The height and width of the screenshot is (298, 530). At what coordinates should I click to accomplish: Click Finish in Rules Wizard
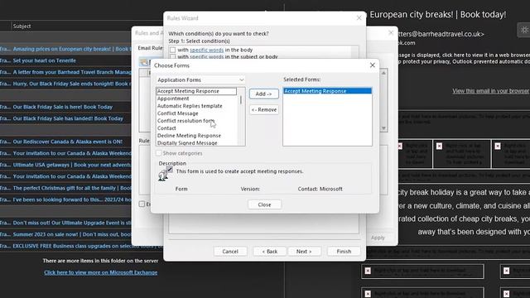(344, 252)
